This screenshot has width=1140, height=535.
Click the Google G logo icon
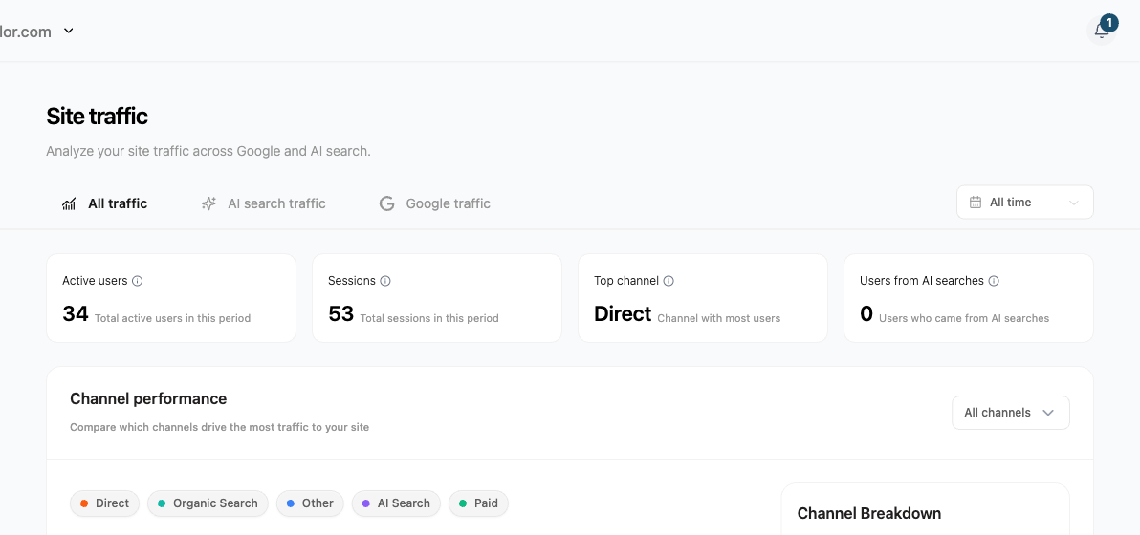pos(386,204)
